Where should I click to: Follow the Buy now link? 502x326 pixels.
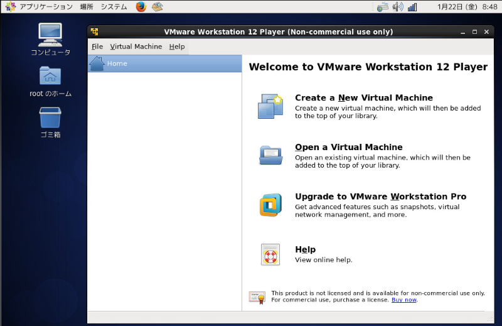click(x=403, y=300)
